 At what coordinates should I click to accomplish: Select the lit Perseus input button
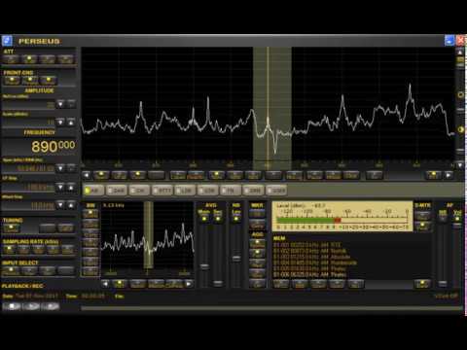pos(11,270)
